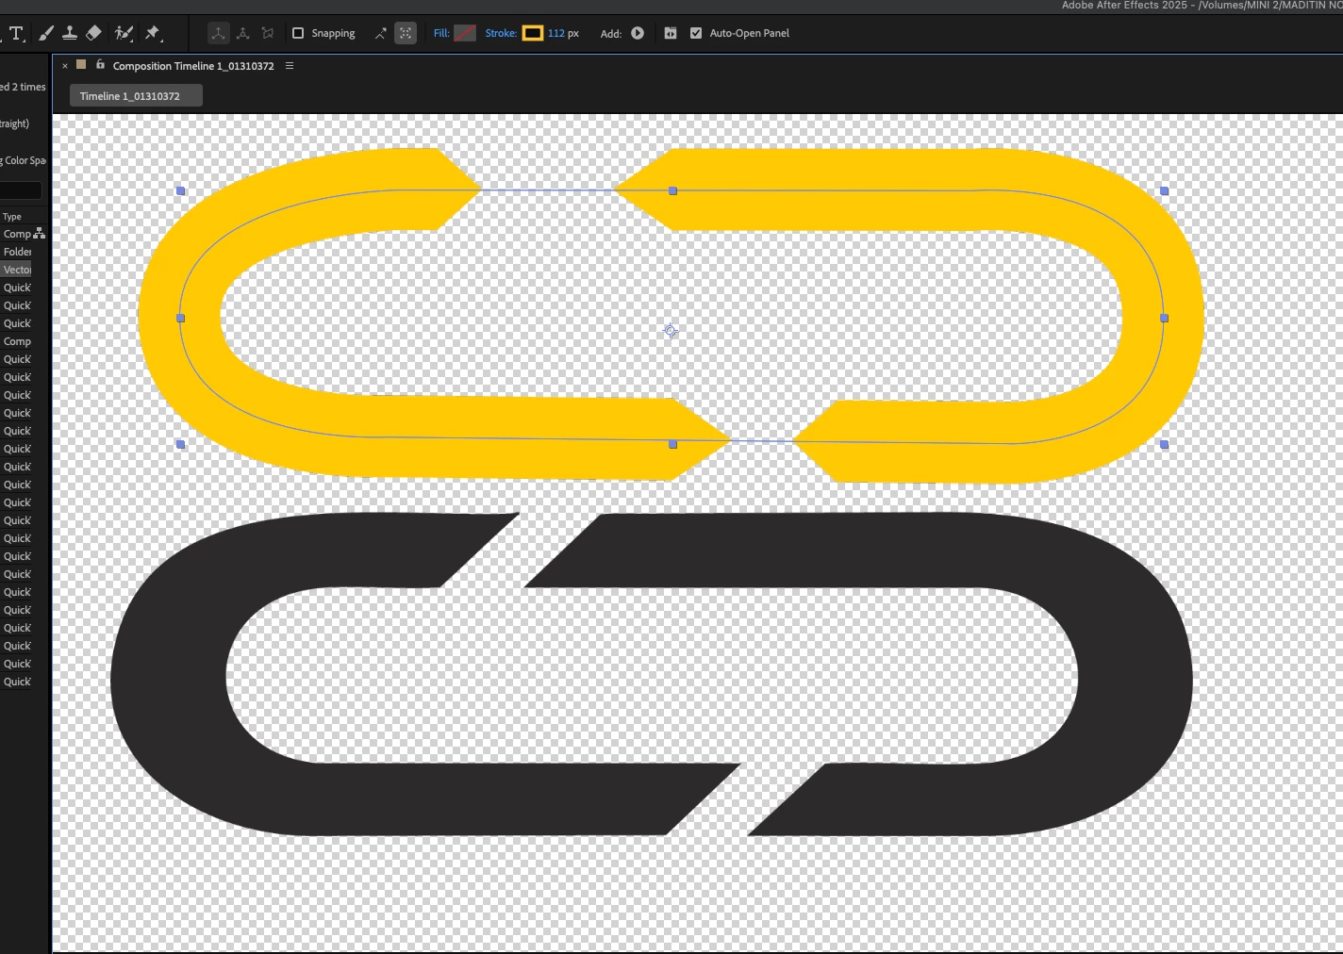Select the Roto Brush tool
The width and height of the screenshot is (1343, 954).
pyautogui.click(x=124, y=33)
